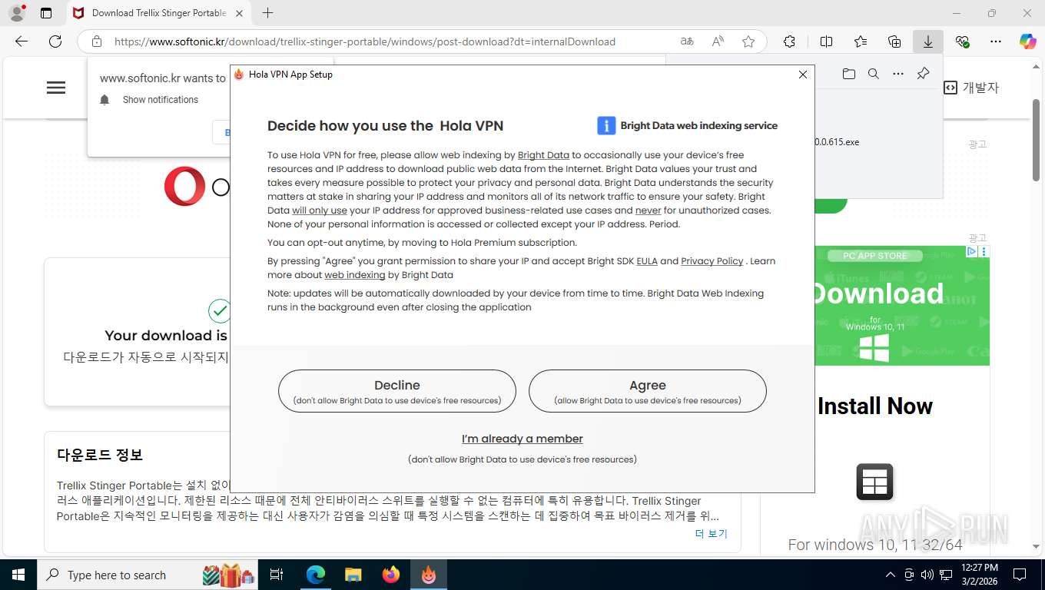Open the Bright Data link
1045x590 pixels.
pos(543,155)
